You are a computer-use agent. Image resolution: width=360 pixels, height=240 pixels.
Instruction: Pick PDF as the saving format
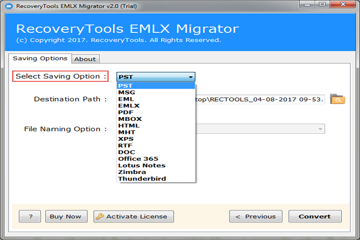pos(156,112)
